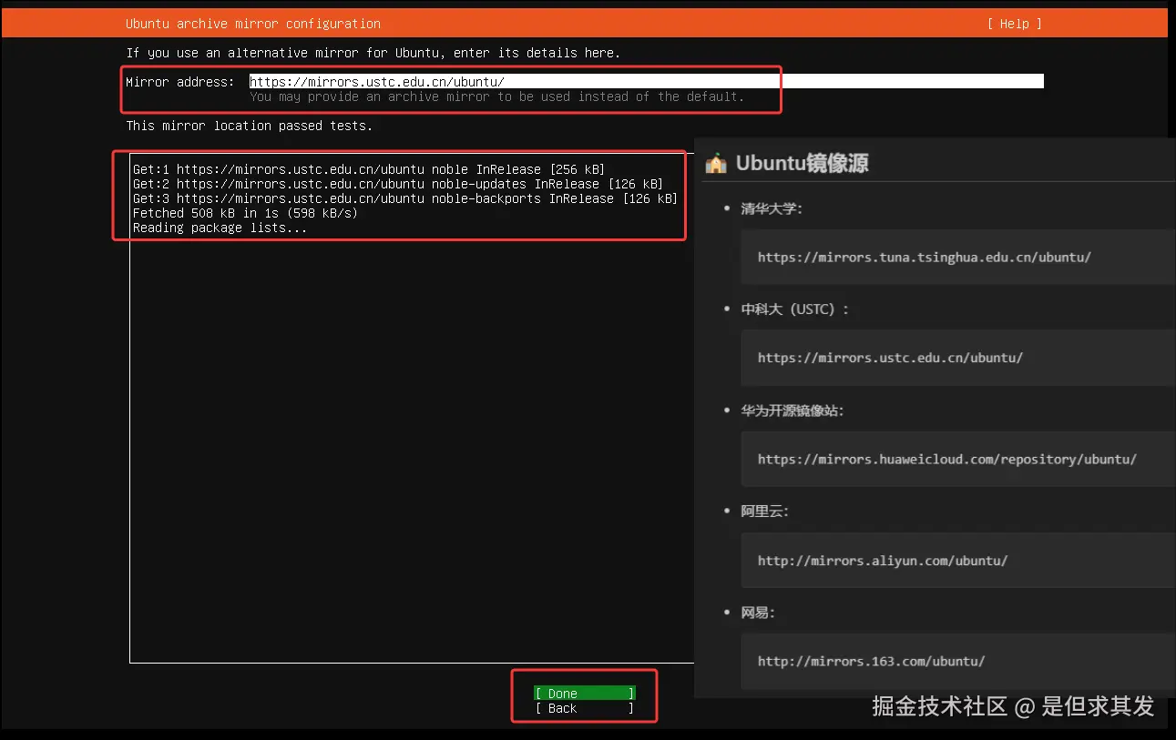The height and width of the screenshot is (740, 1176).
Task: Click the Huawei Cloud mirror URL
Action: pos(946,459)
